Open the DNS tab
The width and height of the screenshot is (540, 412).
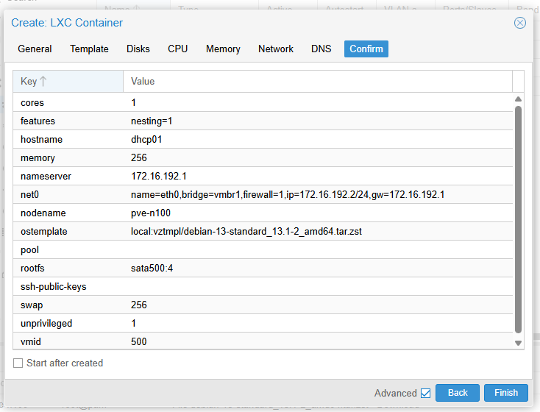(x=321, y=49)
